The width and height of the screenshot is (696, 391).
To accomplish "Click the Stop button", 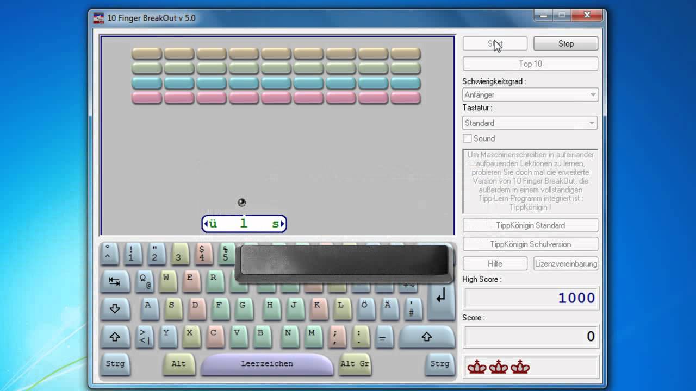I will point(565,43).
